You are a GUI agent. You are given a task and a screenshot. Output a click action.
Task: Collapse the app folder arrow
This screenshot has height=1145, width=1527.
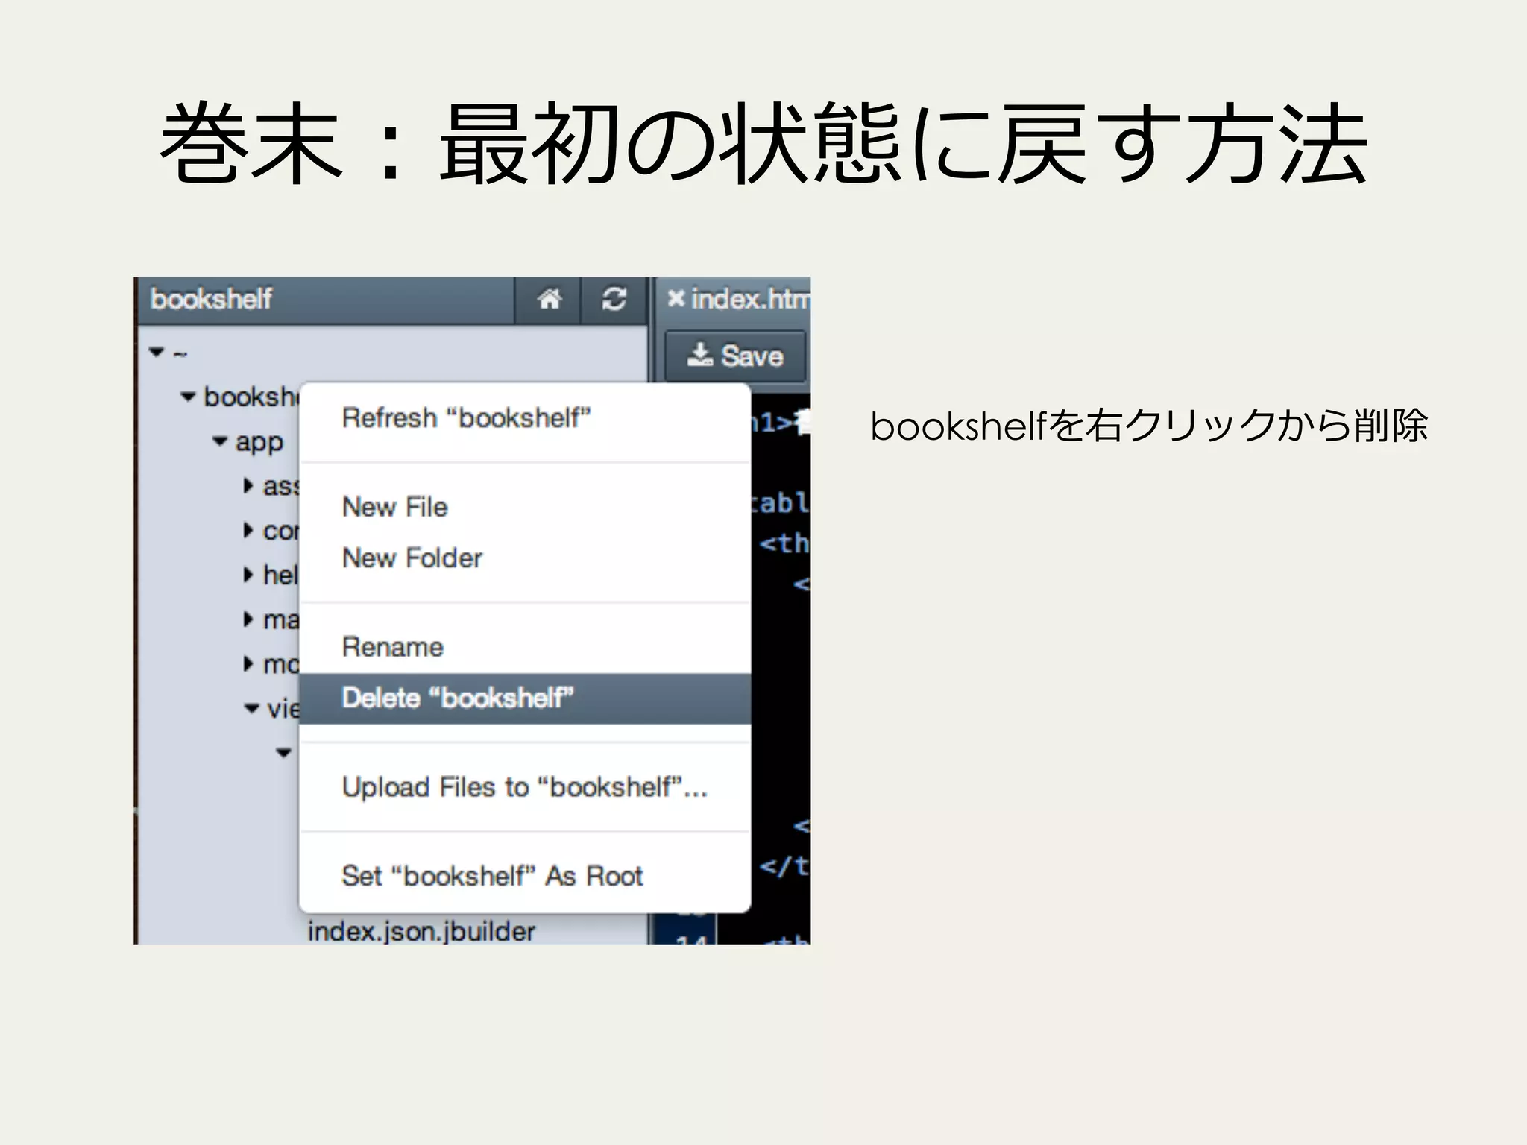[219, 441]
